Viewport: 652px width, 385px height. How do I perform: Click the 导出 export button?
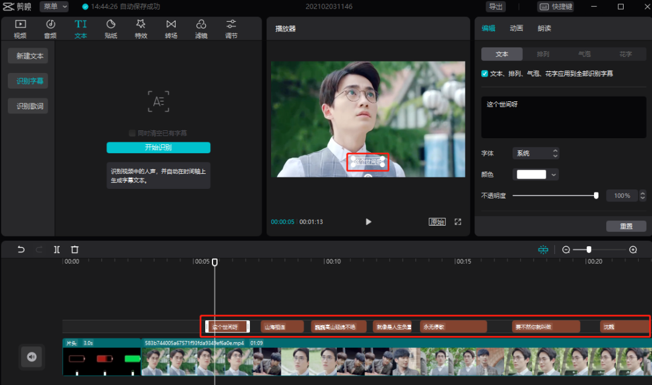pos(496,7)
